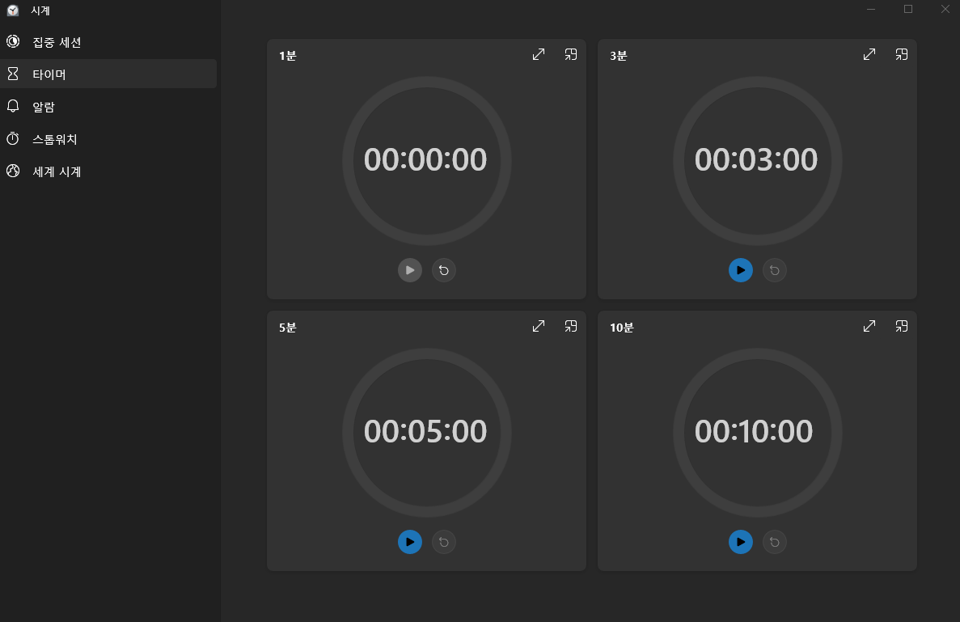The height and width of the screenshot is (622, 960).
Task: Open 세계 시계 view
Action: click(108, 171)
